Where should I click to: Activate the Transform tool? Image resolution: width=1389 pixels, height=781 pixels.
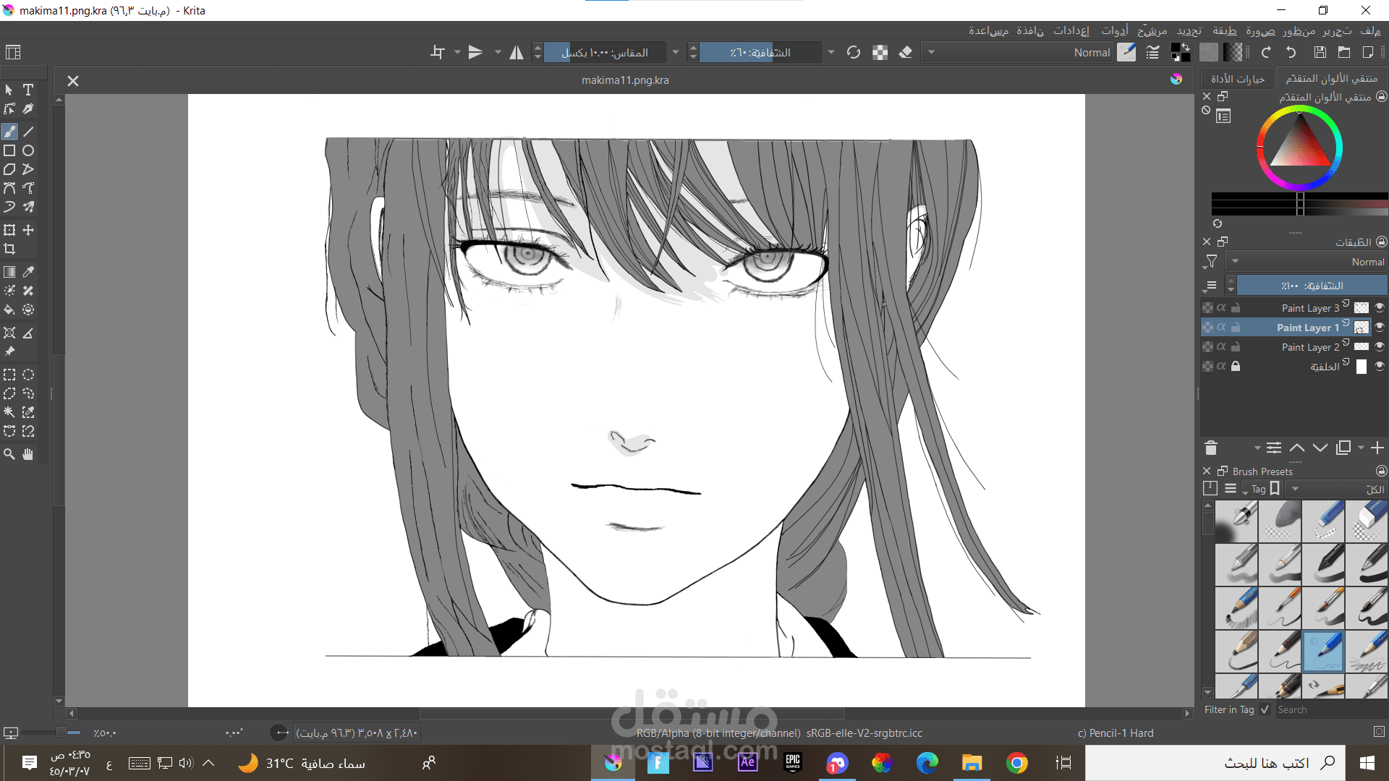click(9, 230)
